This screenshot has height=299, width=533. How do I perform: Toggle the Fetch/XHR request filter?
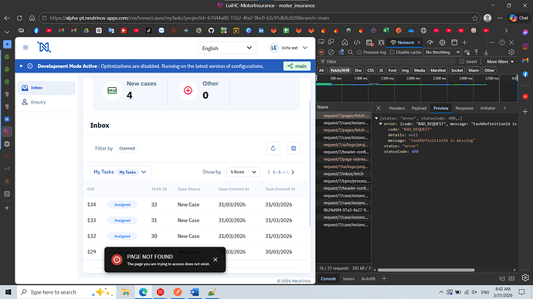[x=340, y=70]
